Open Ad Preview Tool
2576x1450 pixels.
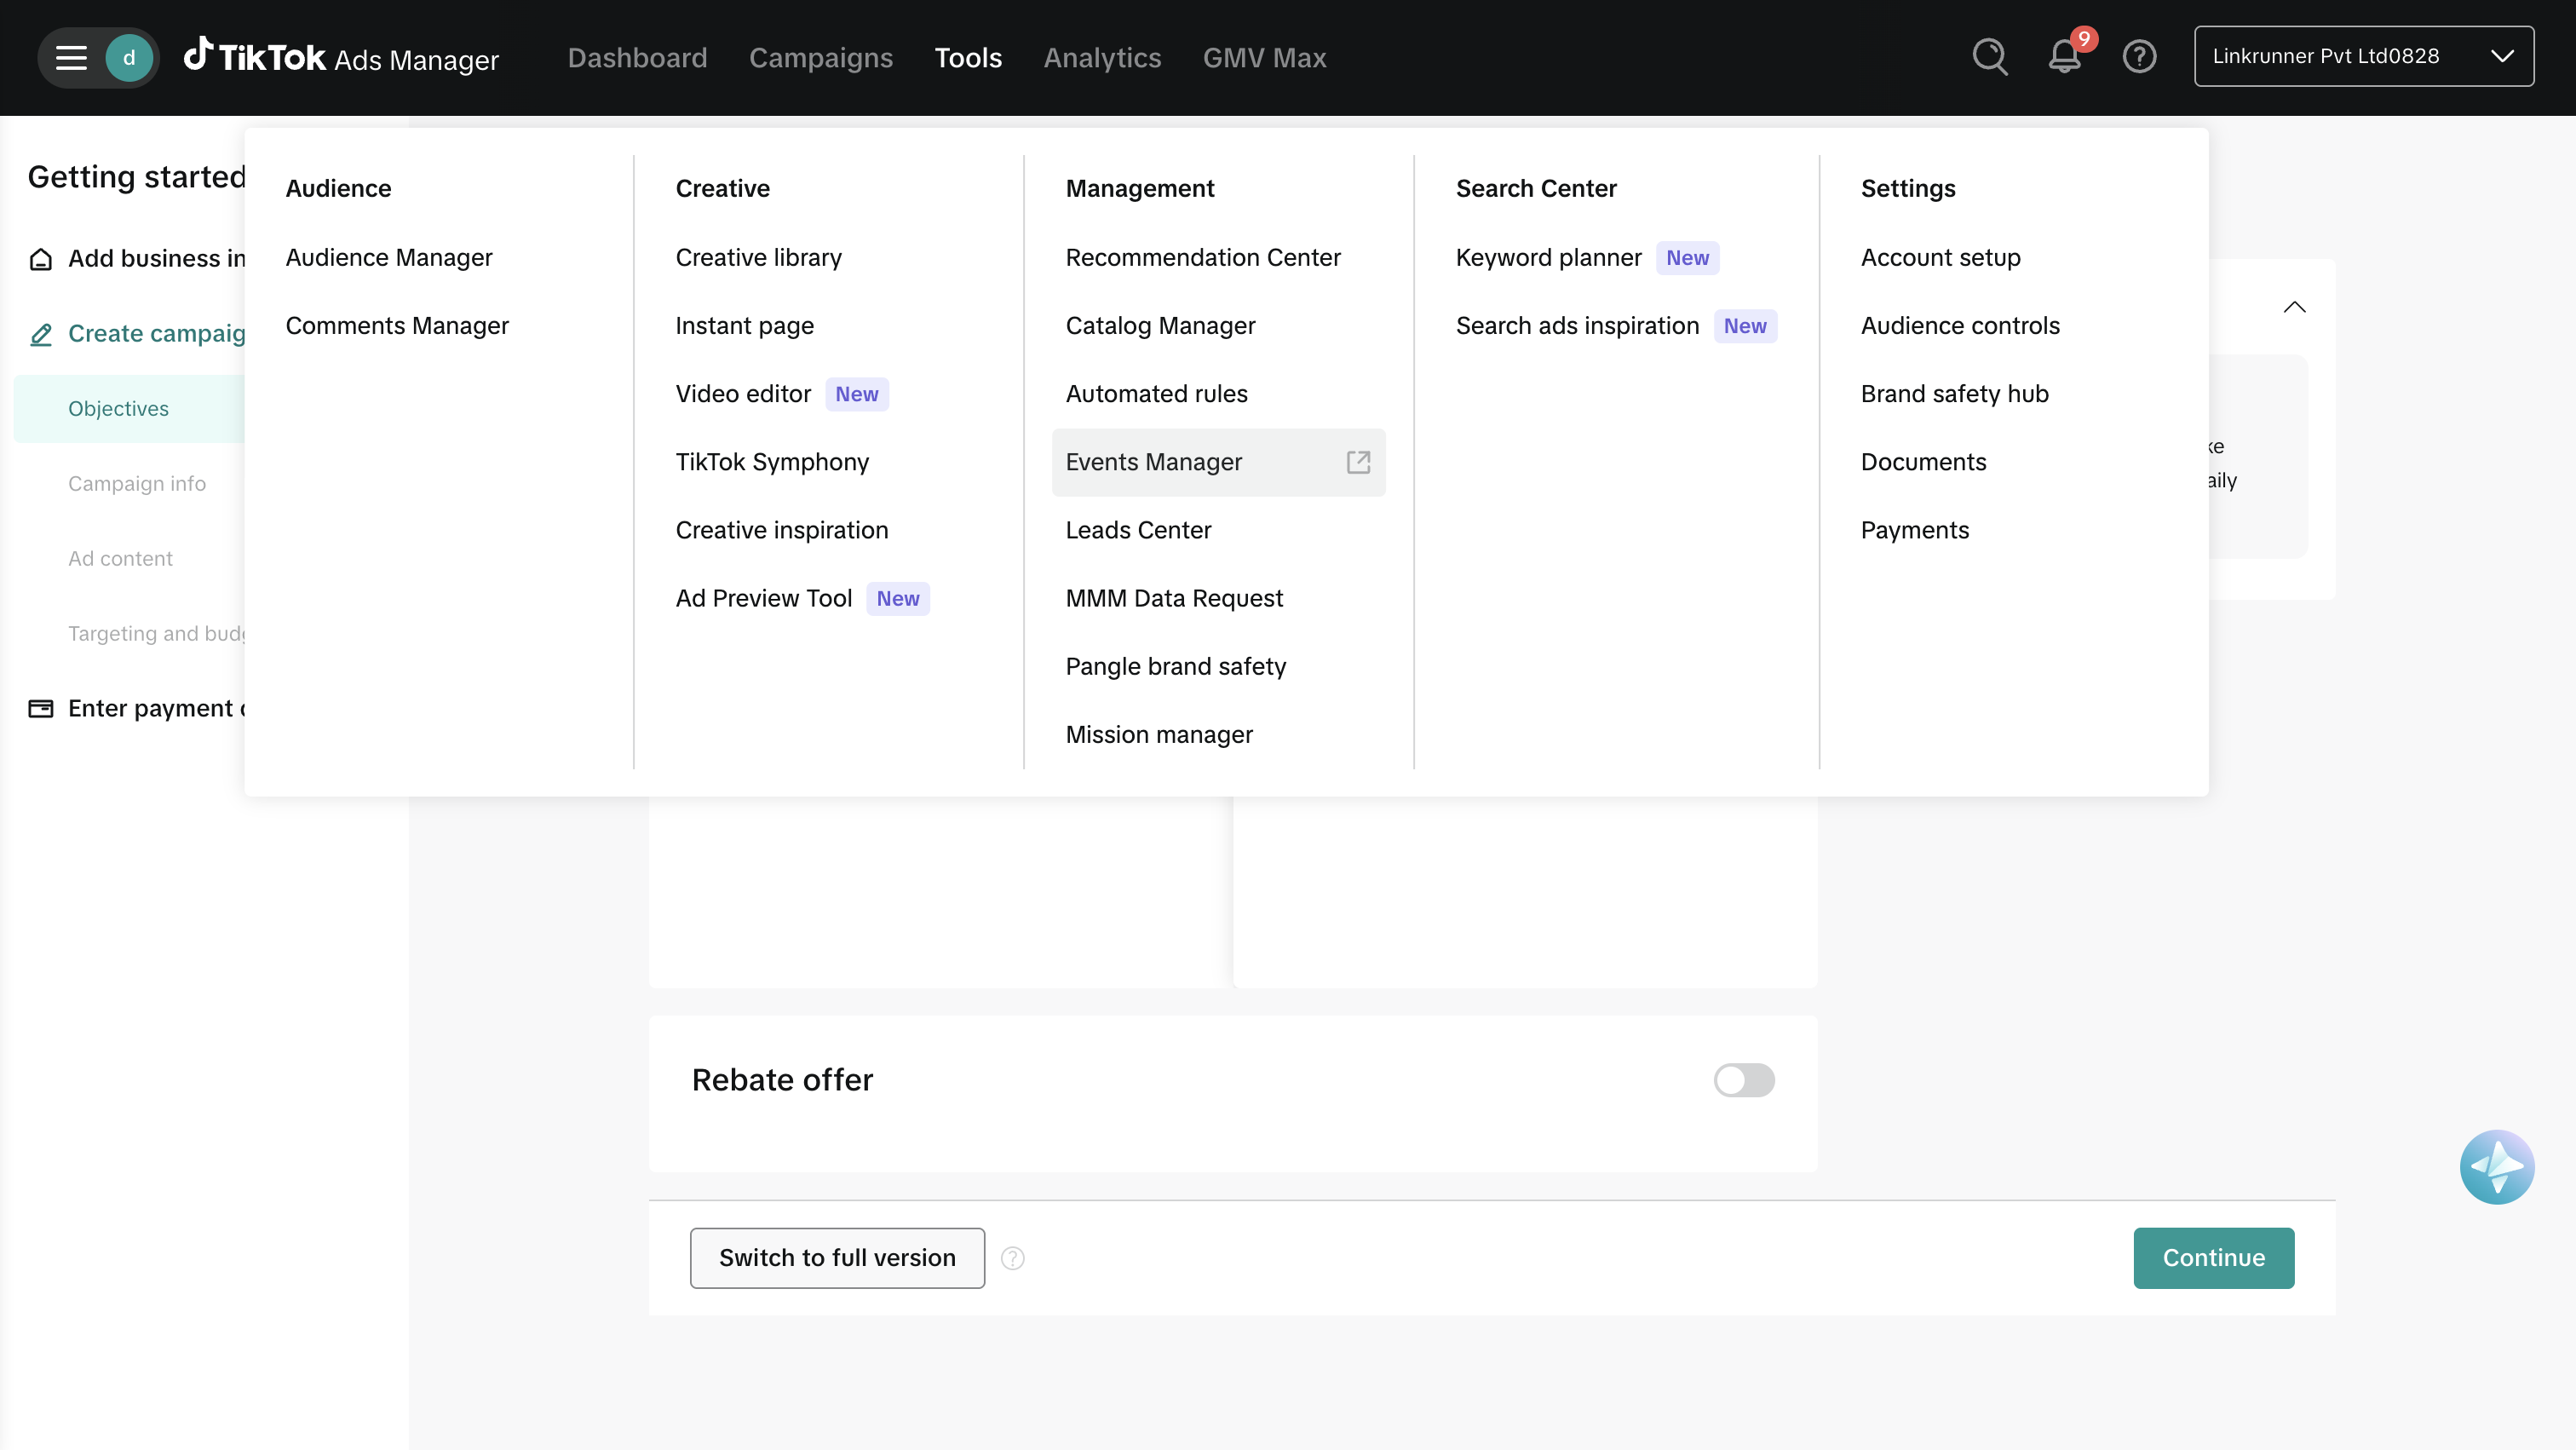[x=763, y=598]
